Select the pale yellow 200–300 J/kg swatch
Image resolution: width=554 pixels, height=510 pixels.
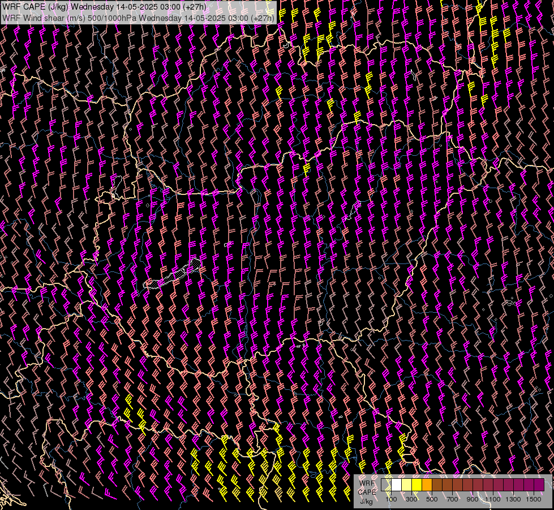click(x=407, y=484)
